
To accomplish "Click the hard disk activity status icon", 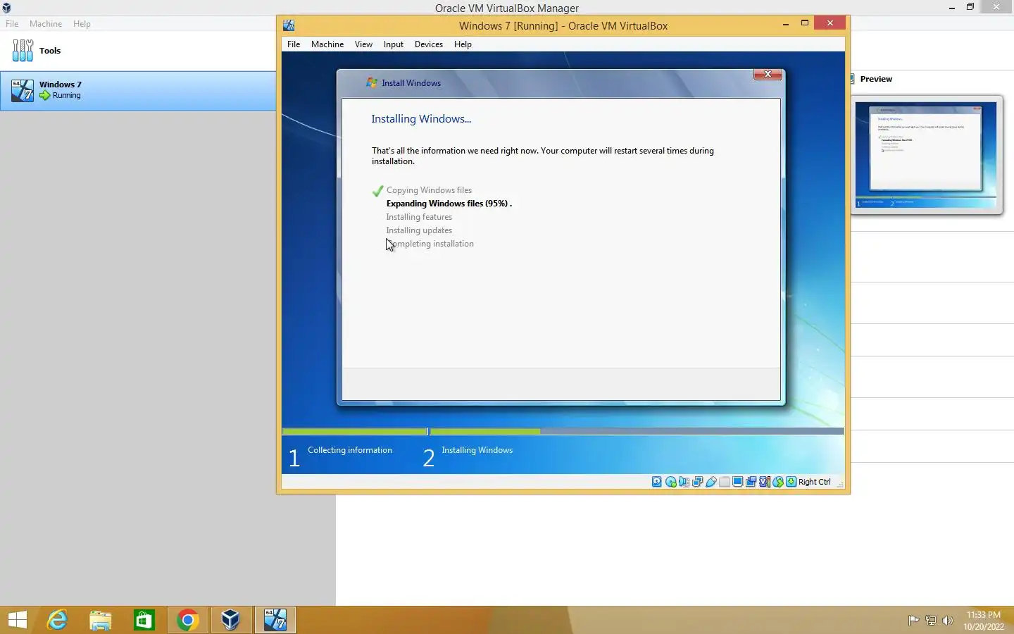I will click(657, 482).
